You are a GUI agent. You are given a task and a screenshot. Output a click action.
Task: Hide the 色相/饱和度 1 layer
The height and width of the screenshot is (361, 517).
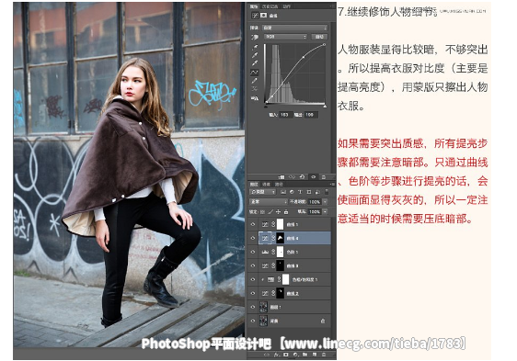click(x=253, y=279)
